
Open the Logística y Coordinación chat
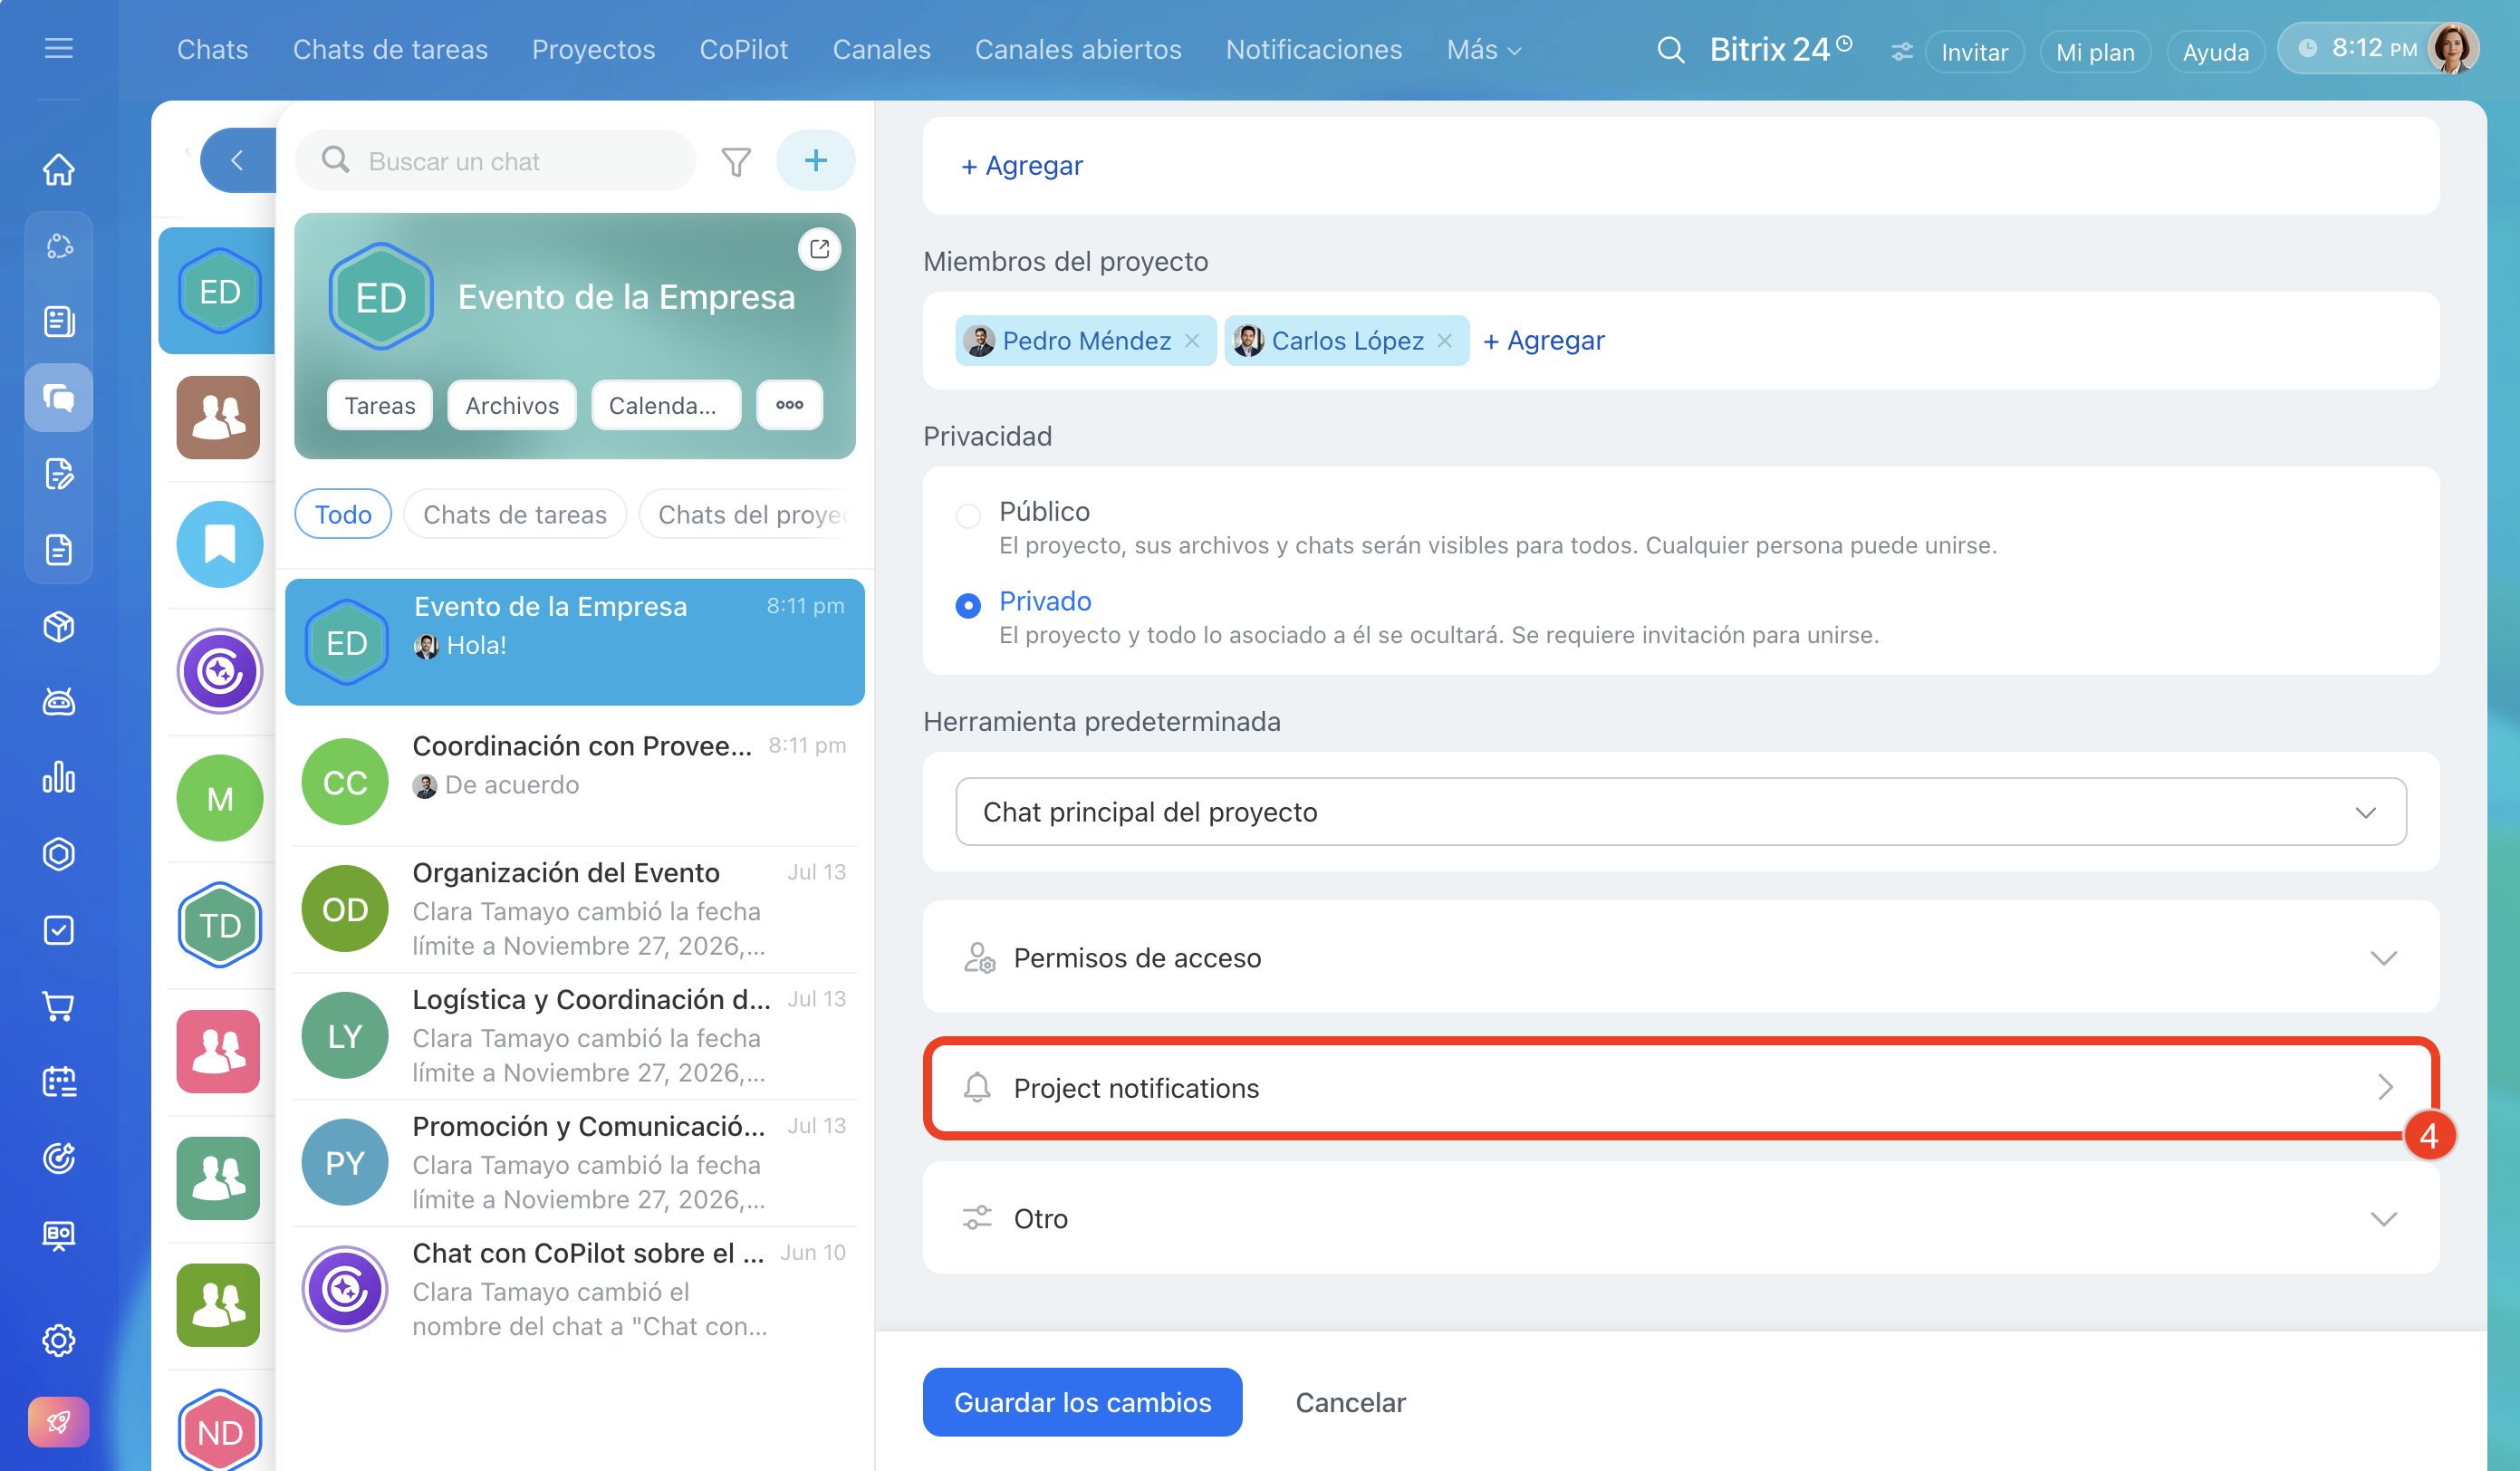pos(575,1035)
